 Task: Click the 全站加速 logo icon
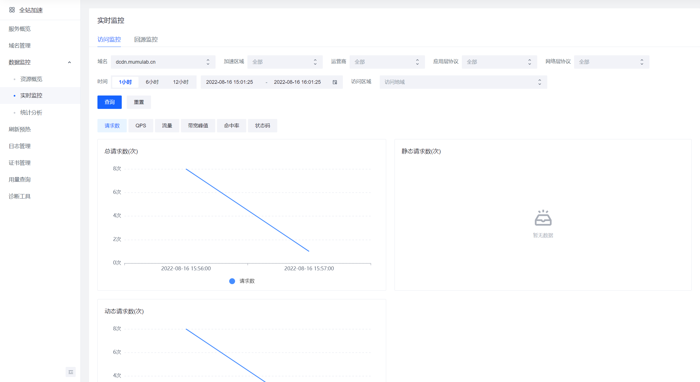(x=12, y=10)
